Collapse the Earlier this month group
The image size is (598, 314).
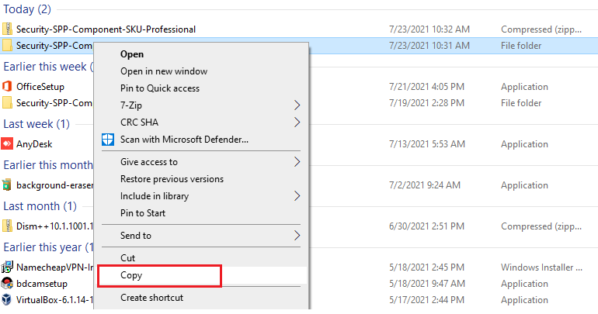pyautogui.click(x=48, y=165)
